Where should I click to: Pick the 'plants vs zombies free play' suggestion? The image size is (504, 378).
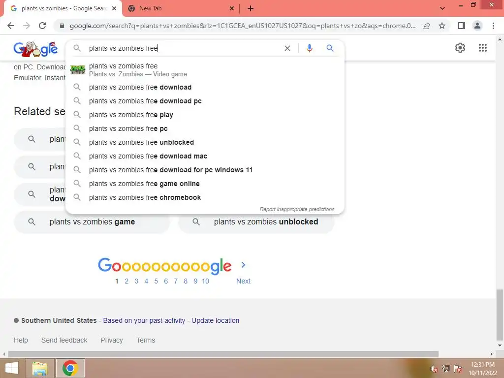tap(205, 115)
